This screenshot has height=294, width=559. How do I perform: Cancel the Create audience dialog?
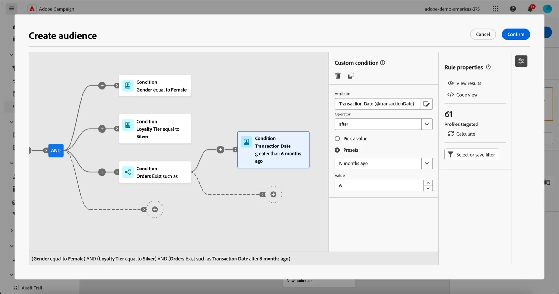pyautogui.click(x=483, y=34)
